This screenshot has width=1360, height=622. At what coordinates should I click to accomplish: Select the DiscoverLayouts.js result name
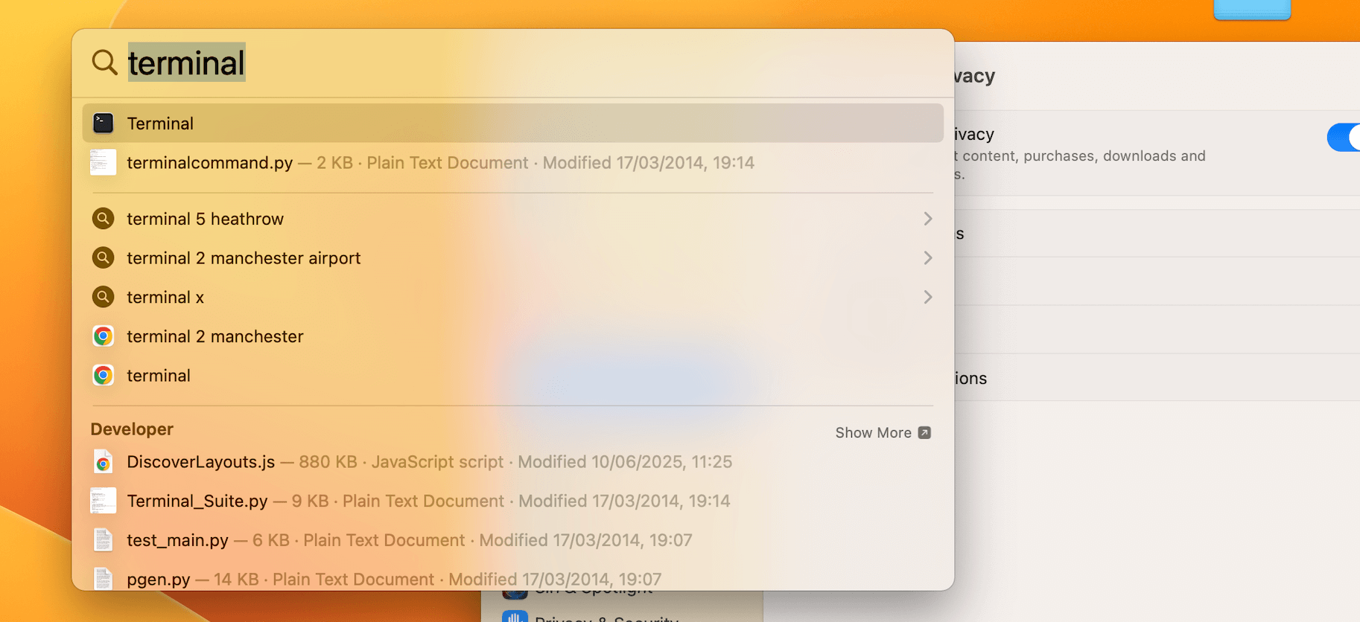pos(201,462)
